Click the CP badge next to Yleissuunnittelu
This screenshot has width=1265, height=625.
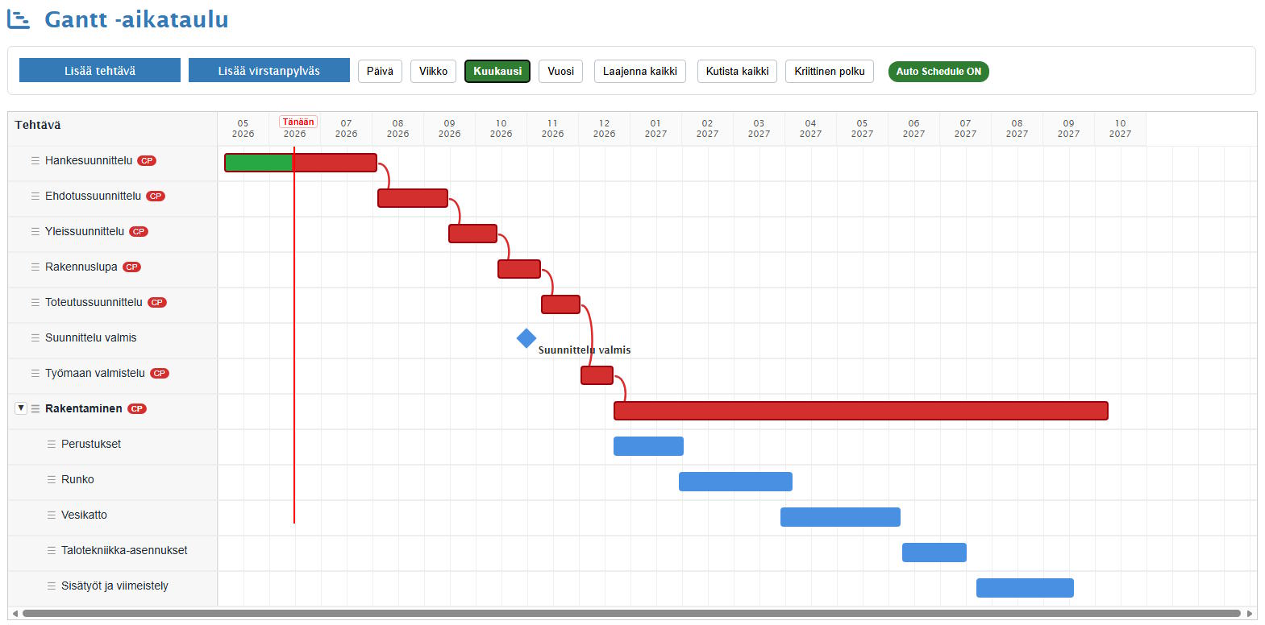(x=139, y=231)
